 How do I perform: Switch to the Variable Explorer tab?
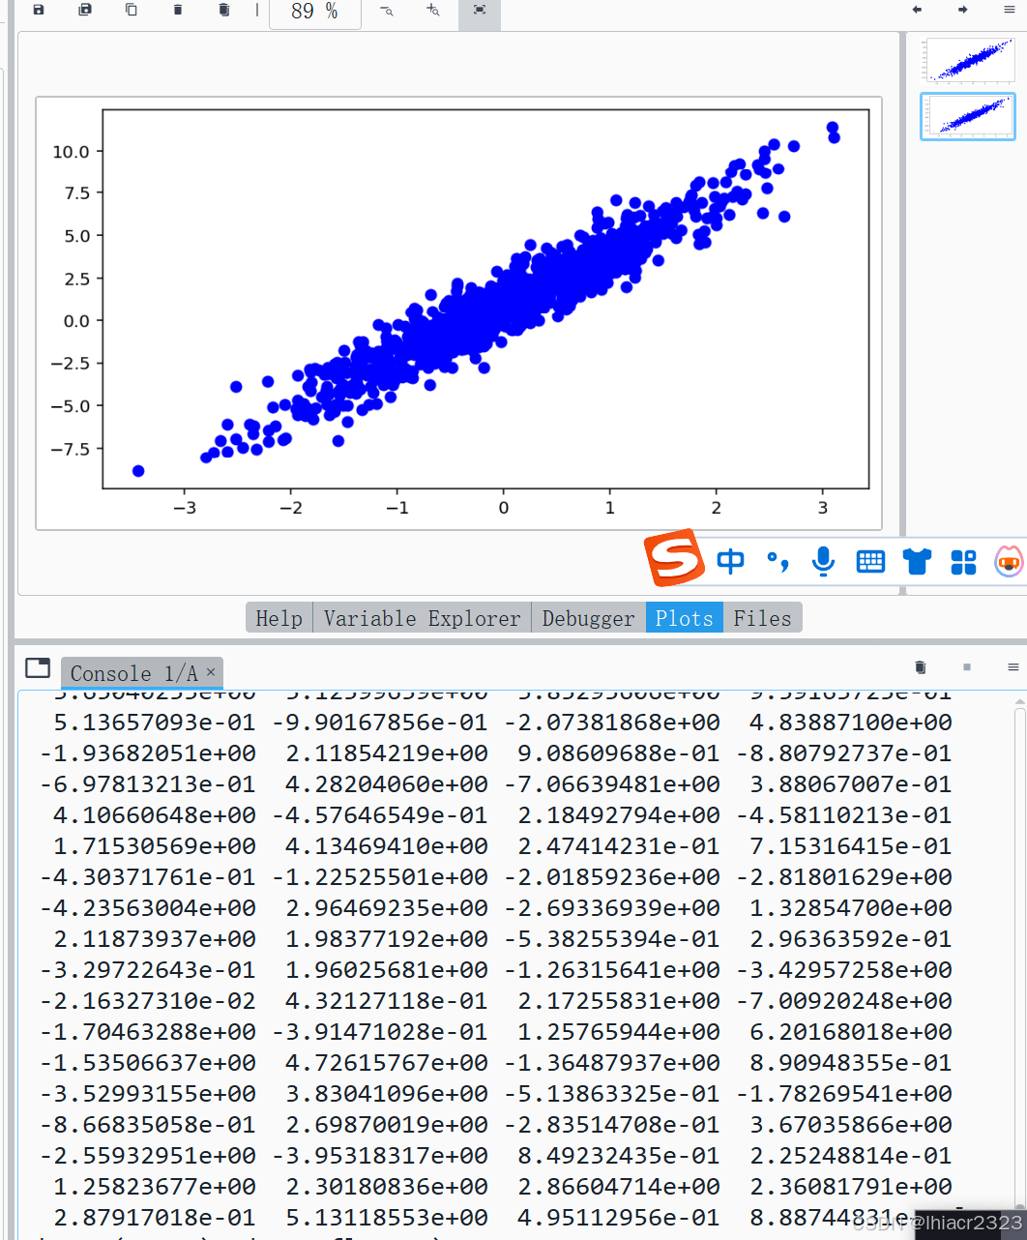421,617
